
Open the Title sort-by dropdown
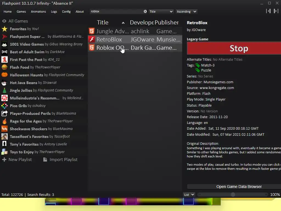(161, 12)
